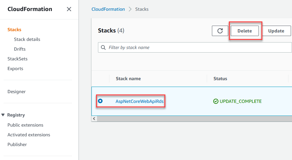The height and width of the screenshot is (160, 292).
Task: Open Publisher under Registry
Action: (17, 145)
